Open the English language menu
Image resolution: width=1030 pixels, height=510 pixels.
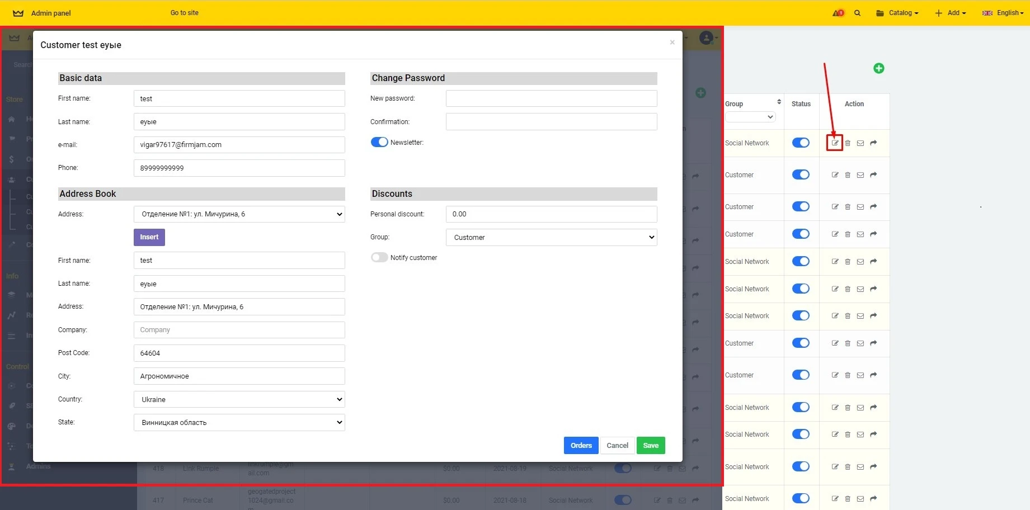tap(1003, 12)
